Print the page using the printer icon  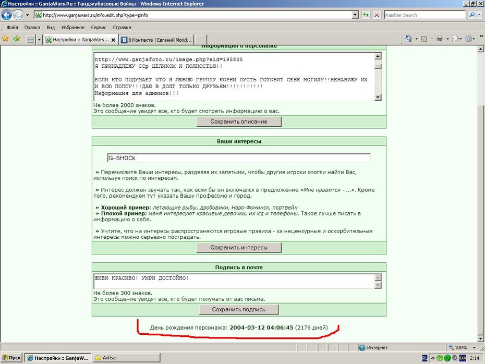coord(440,39)
